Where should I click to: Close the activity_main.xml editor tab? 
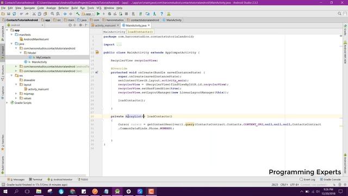[x=118, y=26]
